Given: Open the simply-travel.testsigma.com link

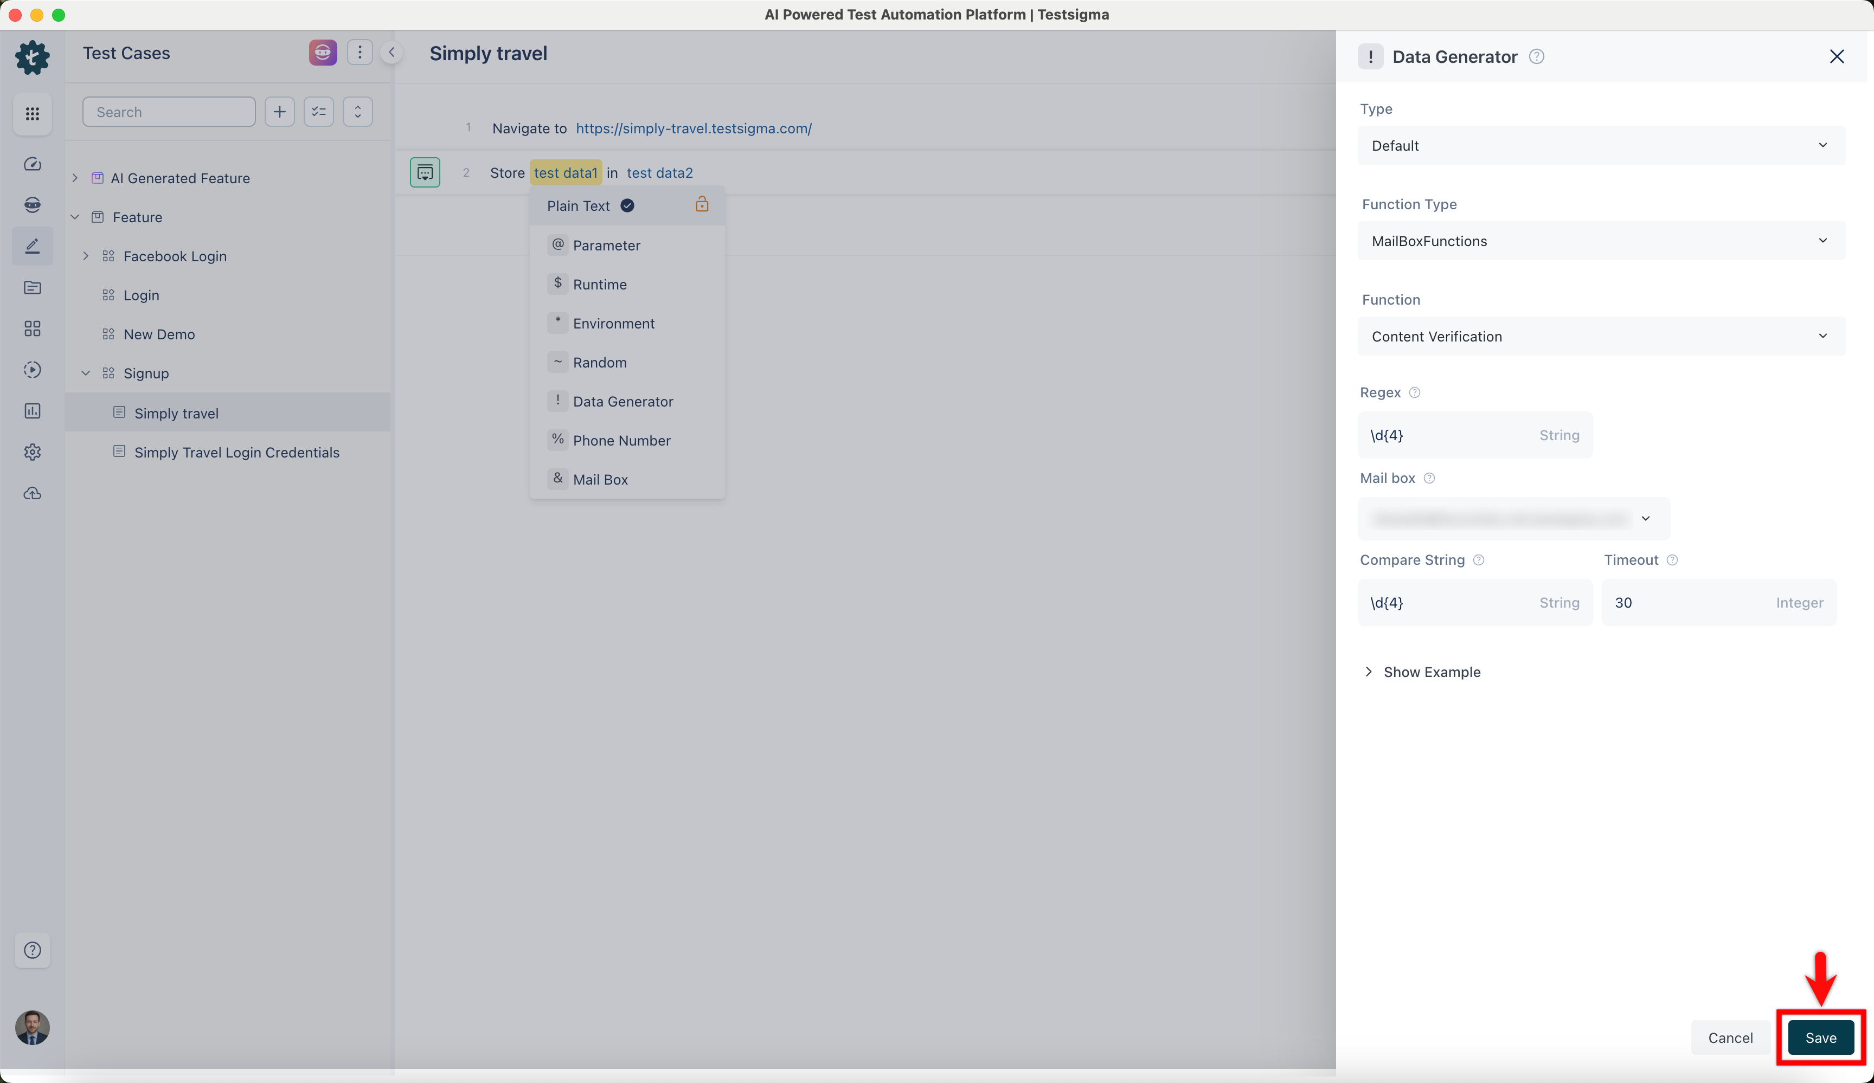Looking at the screenshot, I should pos(693,128).
